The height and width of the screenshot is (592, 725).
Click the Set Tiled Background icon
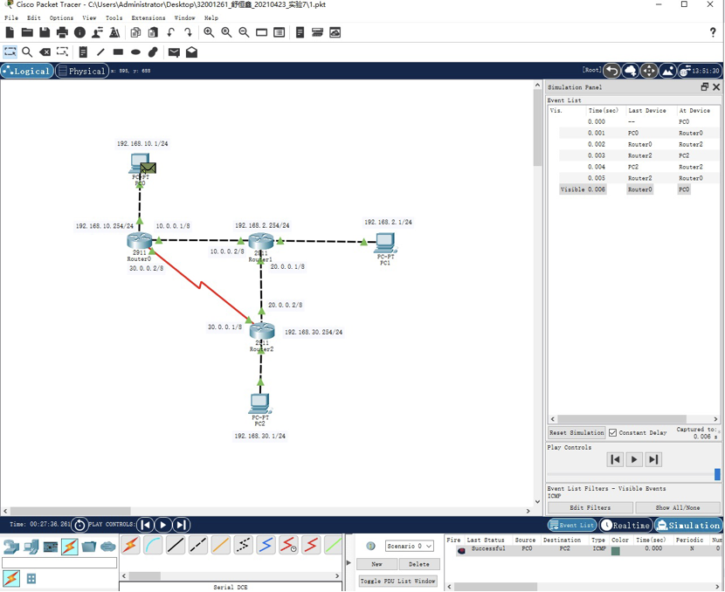(667, 71)
